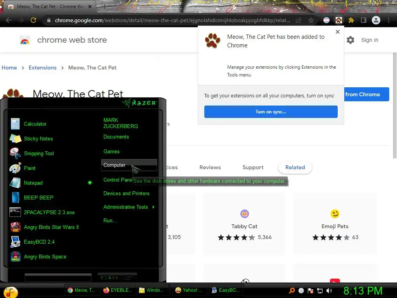Image resolution: width=397 pixels, height=298 pixels.
Task: Click the start orb on taskbar
Action: click(x=10, y=292)
